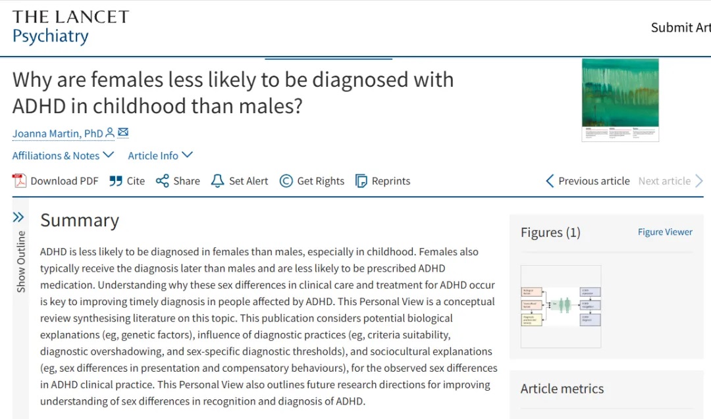Click The Lancet Psychiatry logo
The height and width of the screenshot is (419, 711).
[70, 27]
